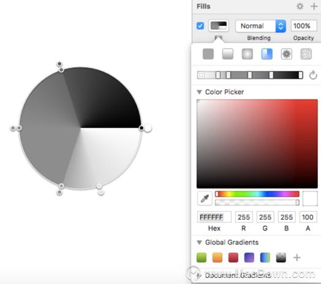Viewport: 321px width, 284px height.
Task: Select the first white gradient stop
Action: [x=201, y=75]
